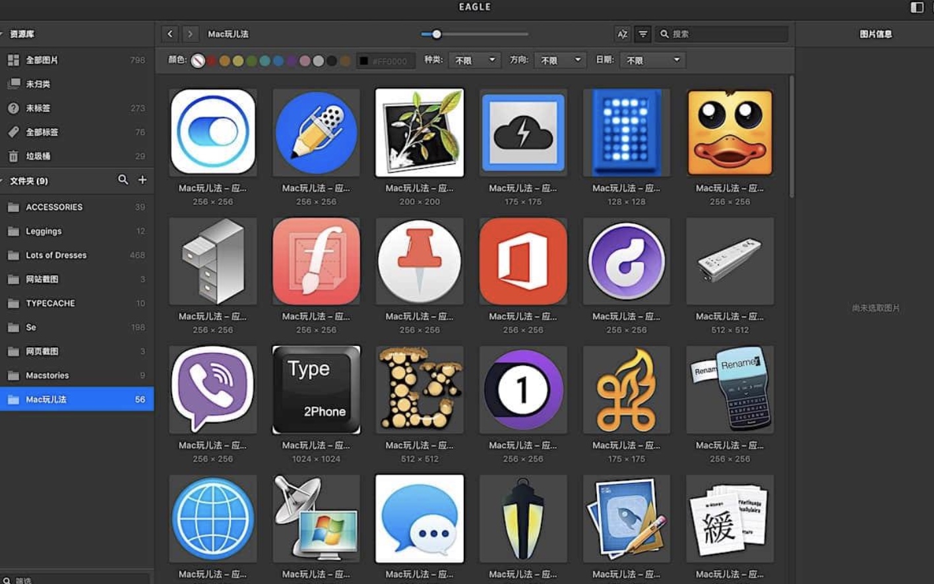Click the image grid vertical scrollbar
This screenshot has width=934, height=584.
[x=791, y=136]
